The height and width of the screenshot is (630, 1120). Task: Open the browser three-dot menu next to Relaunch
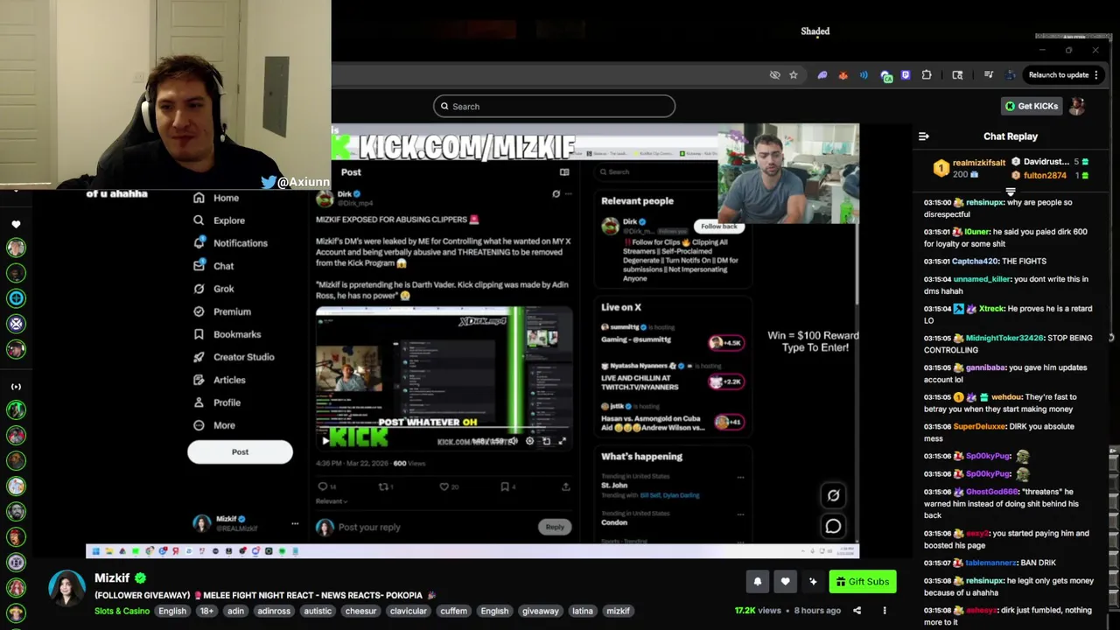(x=1095, y=75)
